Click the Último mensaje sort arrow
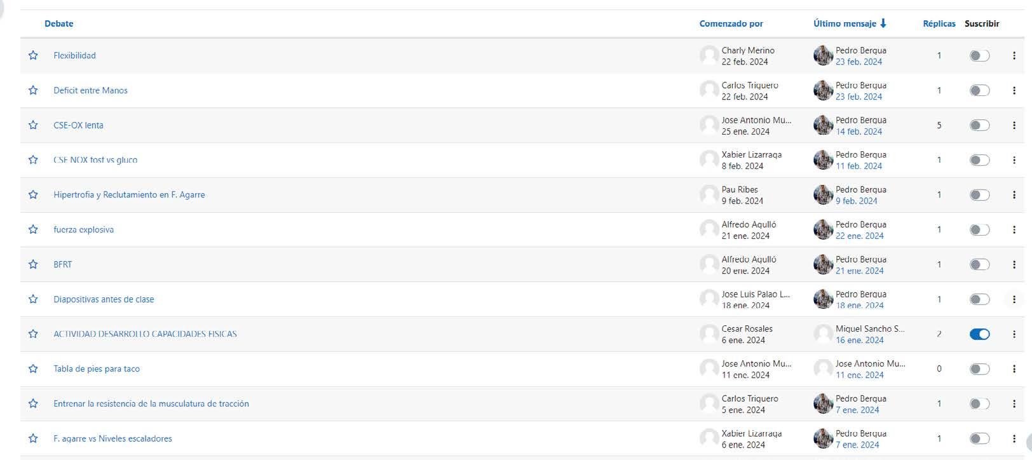This screenshot has height=460, width=1032. pyautogui.click(x=883, y=24)
